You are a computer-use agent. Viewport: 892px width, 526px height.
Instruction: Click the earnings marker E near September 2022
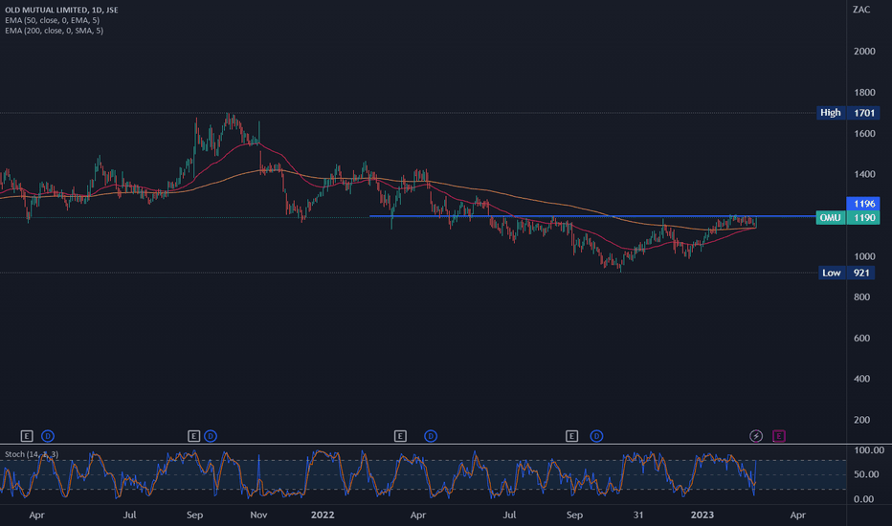(x=571, y=436)
